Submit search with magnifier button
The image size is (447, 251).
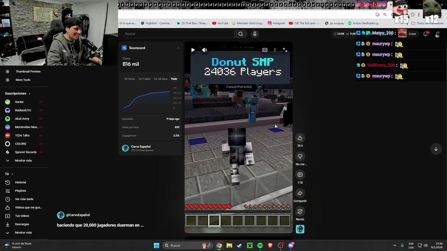tap(241, 34)
